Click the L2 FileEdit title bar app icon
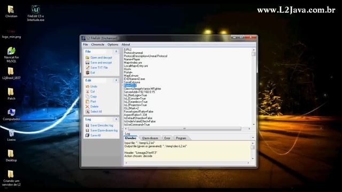The height and width of the screenshot is (192, 342). 83,38
